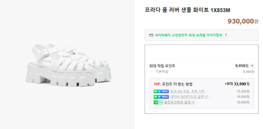Click the credit card icon beside 네이버페이
263x129 pixels.
151,35
